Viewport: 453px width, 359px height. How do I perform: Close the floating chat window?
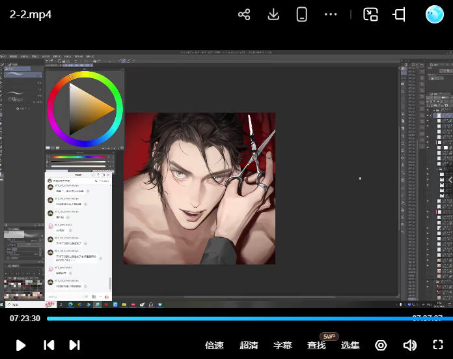[x=109, y=175]
